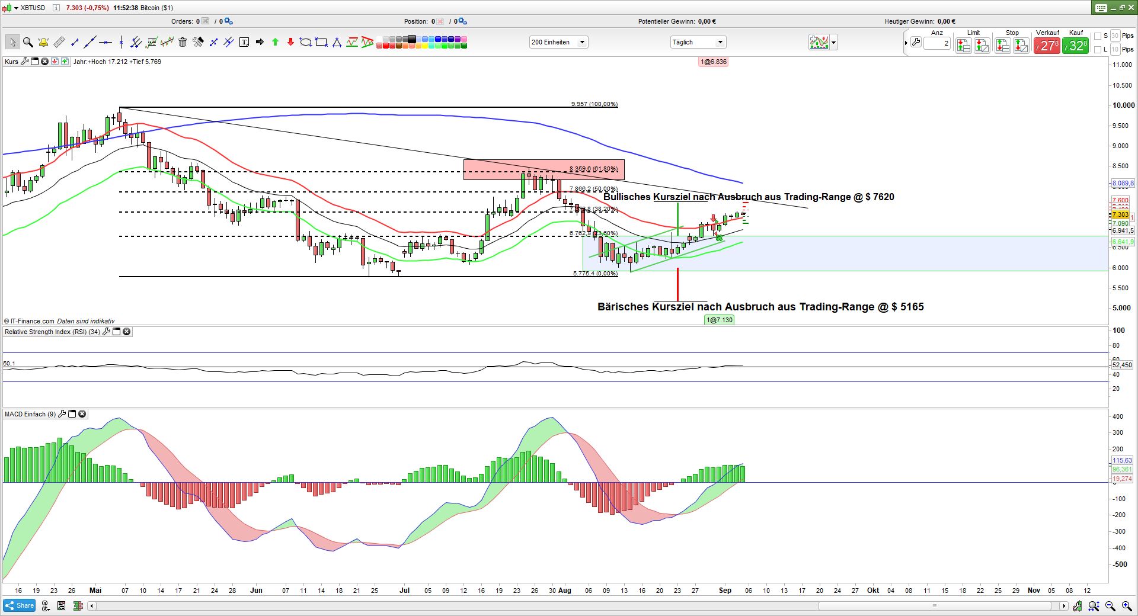Click the bullisches Kursziel annotation text
1138x616 pixels.
pyautogui.click(x=749, y=197)
